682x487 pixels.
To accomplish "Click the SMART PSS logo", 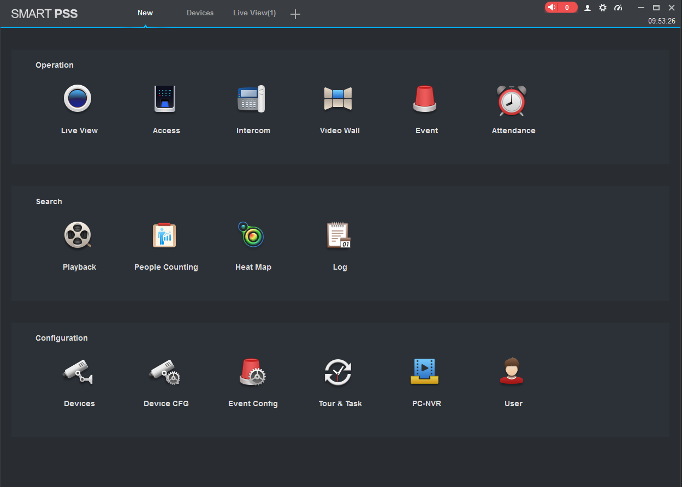I will [44, 14].
